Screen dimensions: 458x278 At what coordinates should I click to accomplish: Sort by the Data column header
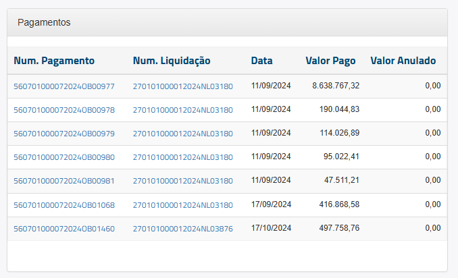click(261, 61)
